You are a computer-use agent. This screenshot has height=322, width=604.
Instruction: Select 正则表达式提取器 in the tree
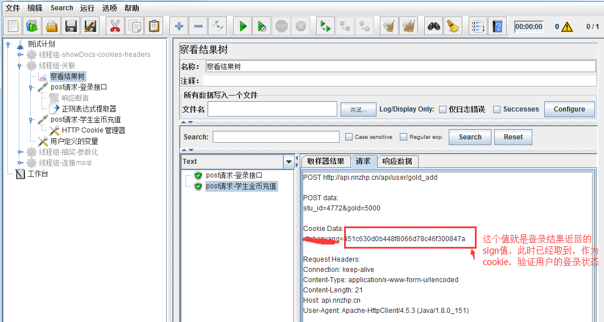click(x=89, y=109)
